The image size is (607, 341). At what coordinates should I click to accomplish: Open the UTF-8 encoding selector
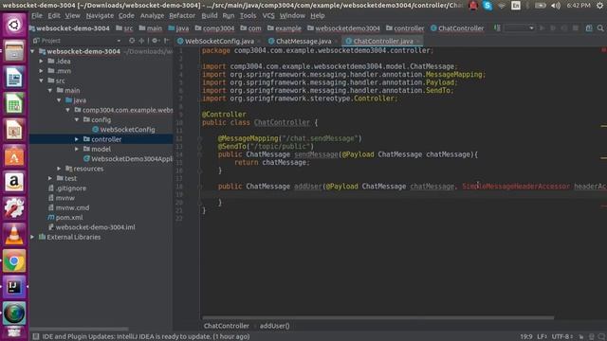(x=562, y=336)
